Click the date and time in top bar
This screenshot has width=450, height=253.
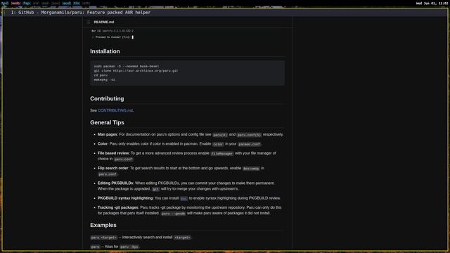[432, 4]
